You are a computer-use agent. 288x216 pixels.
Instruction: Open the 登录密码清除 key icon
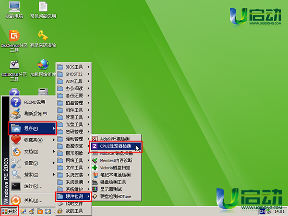43,39
